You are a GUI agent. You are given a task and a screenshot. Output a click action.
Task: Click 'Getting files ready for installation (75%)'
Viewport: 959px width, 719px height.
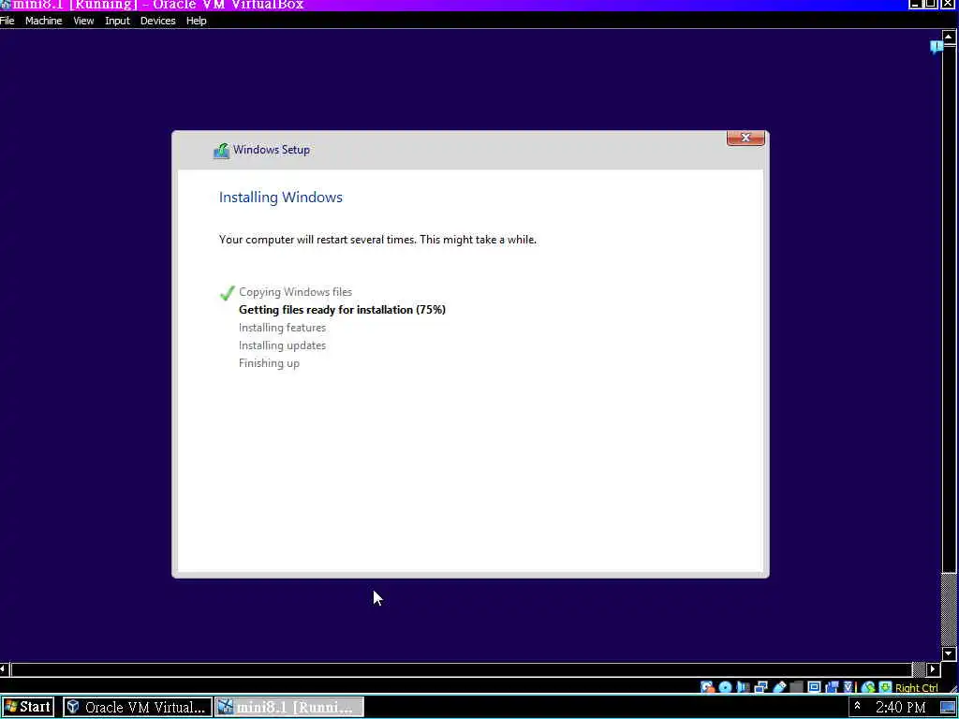point(342,309)
